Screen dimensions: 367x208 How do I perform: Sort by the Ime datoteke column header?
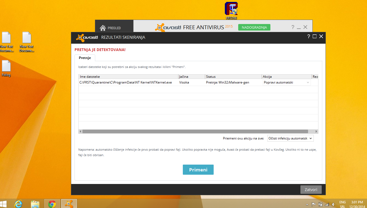click(128, 77)
